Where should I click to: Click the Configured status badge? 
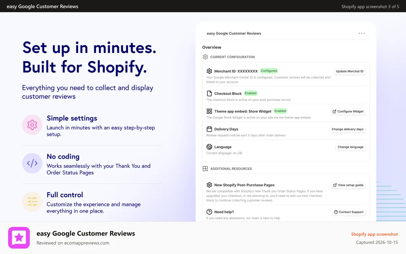click(x=269, y=71)
